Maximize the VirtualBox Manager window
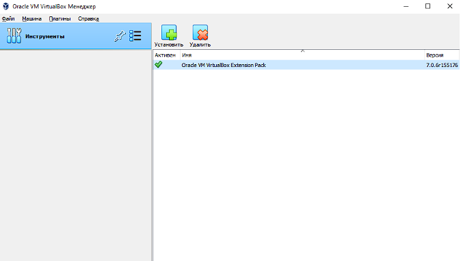 [427, 6]
